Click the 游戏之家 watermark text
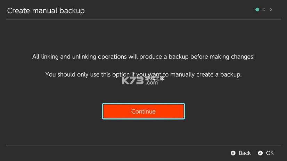Screen dimensions: 287x161 [155, 78]
